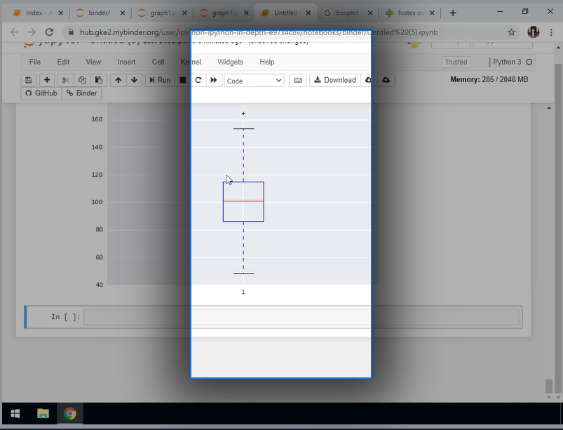Screen dimensions: 563x430
Task: Paste cells below icon
Action: (x=99, y=80)
